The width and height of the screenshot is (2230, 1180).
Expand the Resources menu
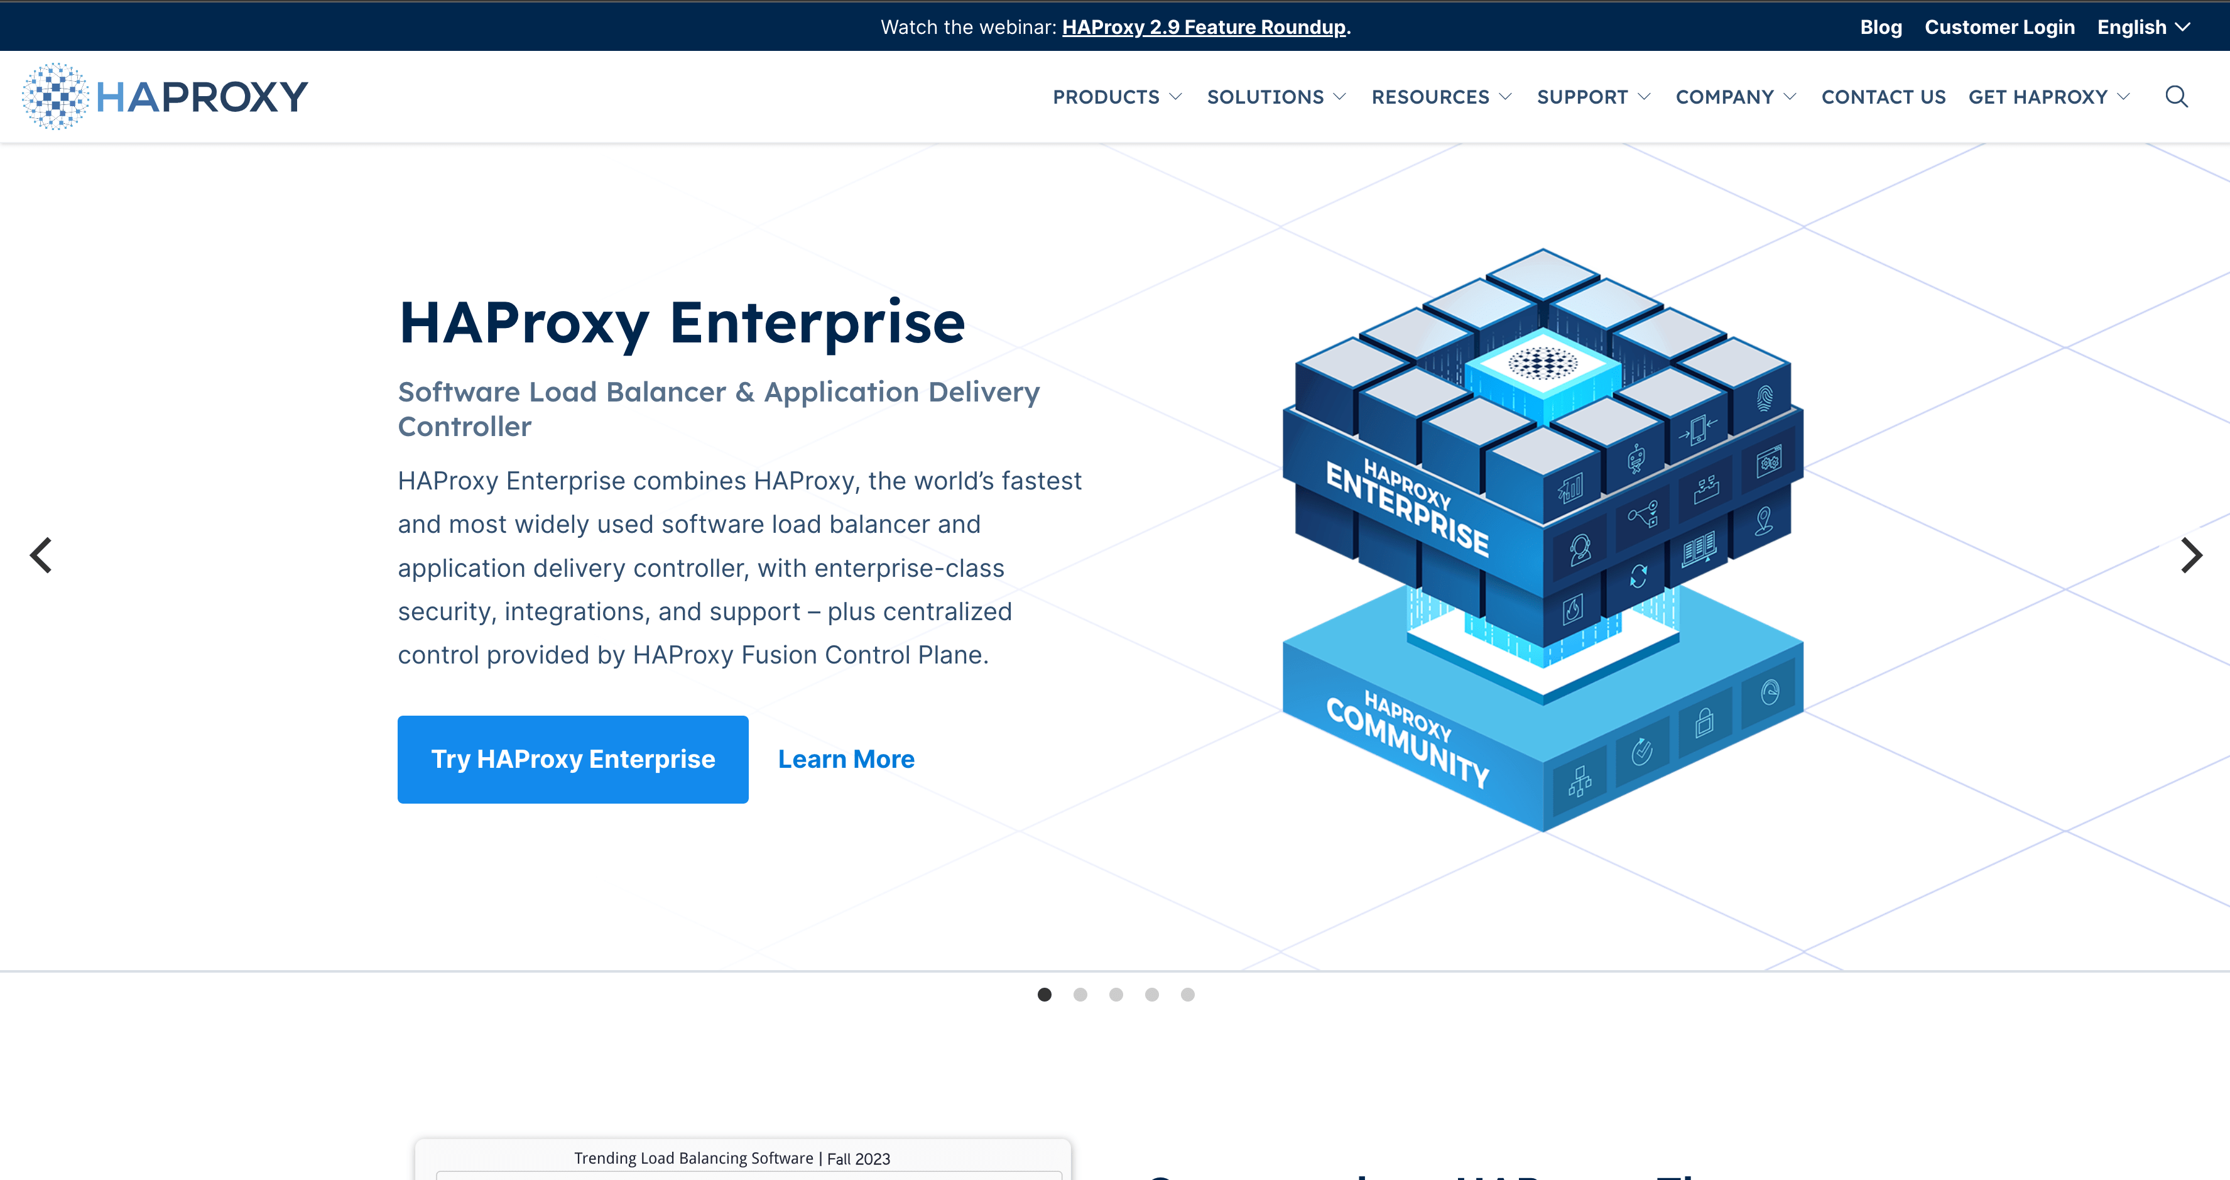(x=1442, y=97)
